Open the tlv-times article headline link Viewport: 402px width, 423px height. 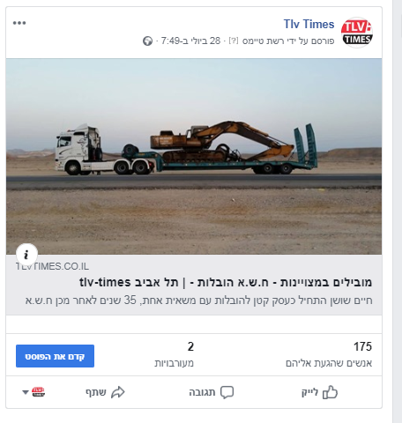(226, 282)
